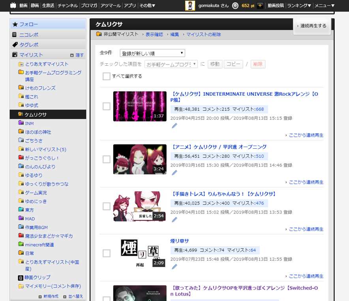349x301 pixels.
Task: Click the mylist icon beside マイリスト header
Action: 15,55
